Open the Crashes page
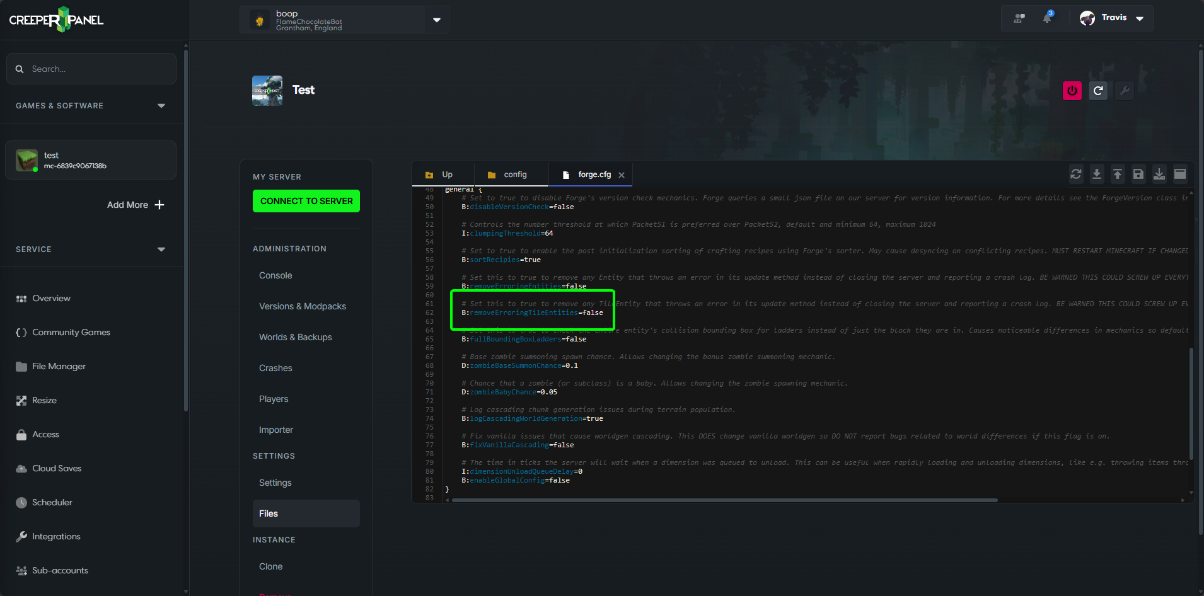Viewport: 1204px width, 596px height. tap(275, 368)
